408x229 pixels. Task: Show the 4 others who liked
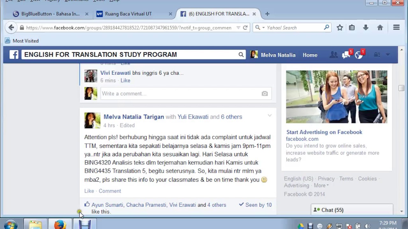[x=217, y=205]
